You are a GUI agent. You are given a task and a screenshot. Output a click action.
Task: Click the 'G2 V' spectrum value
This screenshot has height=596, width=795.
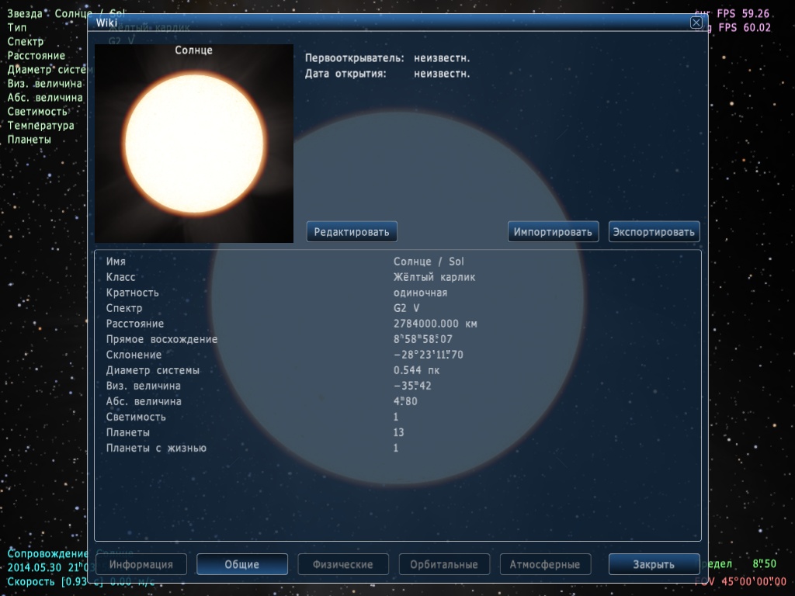[407, 308]
